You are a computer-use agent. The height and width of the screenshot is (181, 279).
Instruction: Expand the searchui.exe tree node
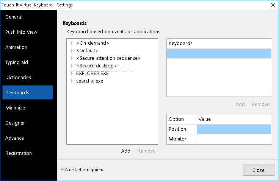click(72, 81)
